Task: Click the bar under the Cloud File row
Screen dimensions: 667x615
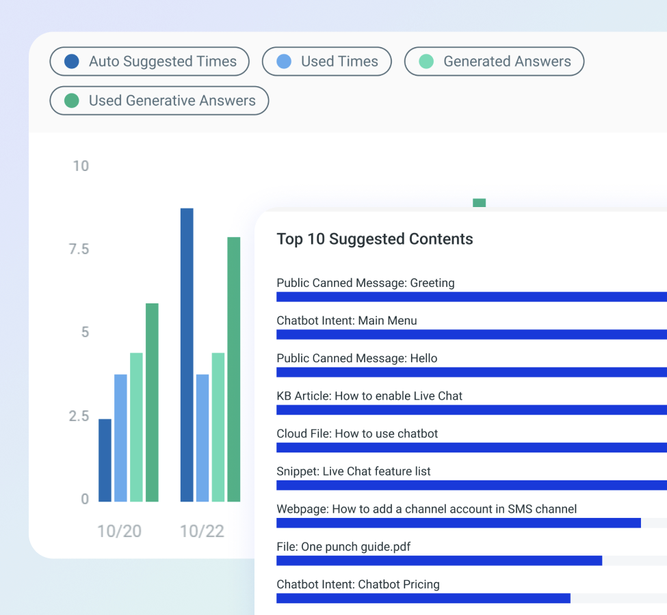Action: coord(472,448)
